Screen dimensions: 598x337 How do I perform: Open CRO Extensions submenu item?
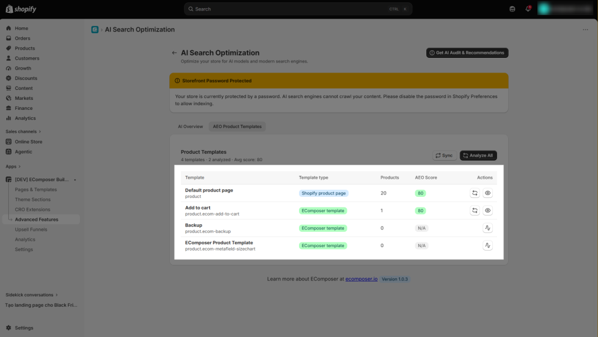pyautogui.click(x=33, y=209)
